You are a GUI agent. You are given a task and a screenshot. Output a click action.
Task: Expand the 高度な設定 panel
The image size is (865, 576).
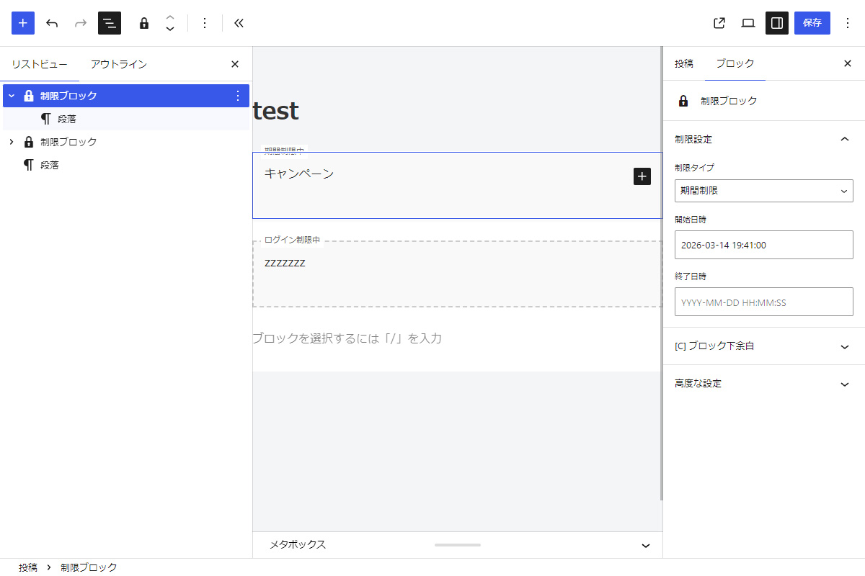point(763,384)
